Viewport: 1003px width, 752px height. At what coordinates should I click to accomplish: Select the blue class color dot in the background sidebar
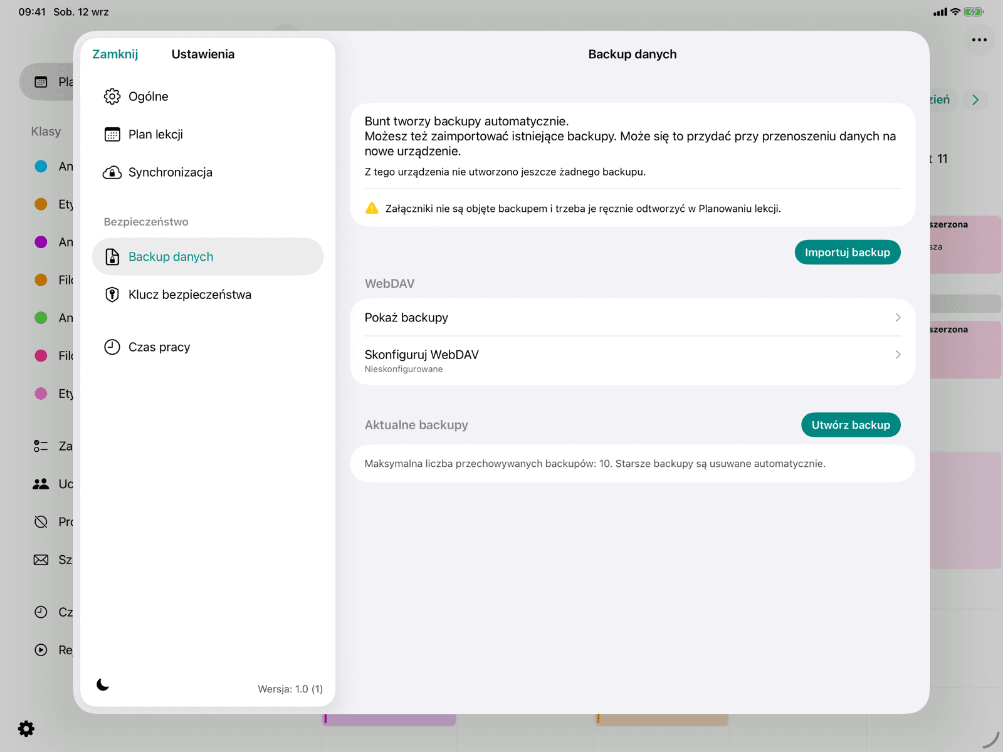[41, 166]
